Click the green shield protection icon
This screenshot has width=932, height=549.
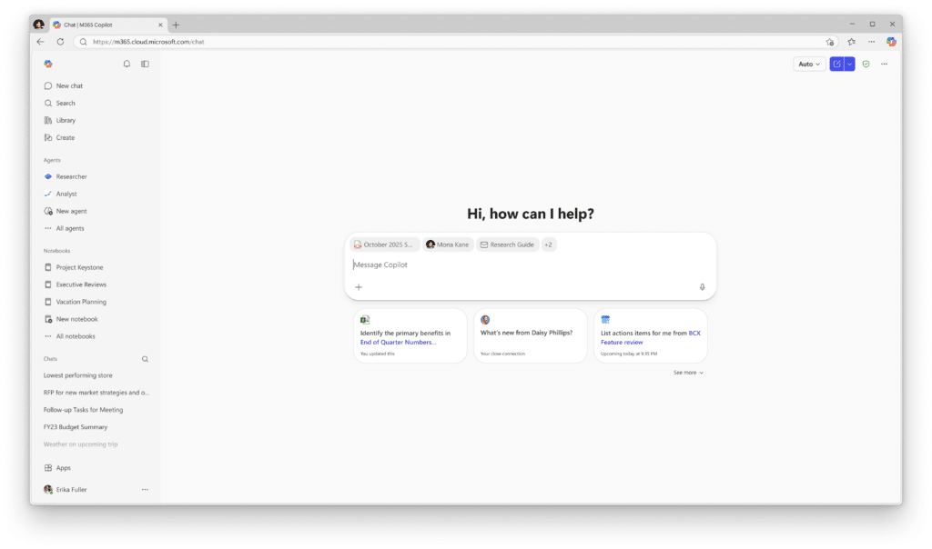(x=866, y=64)
